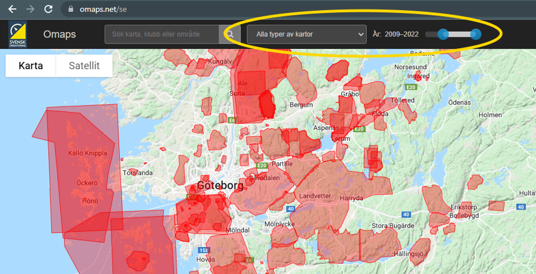
Task: Click the browser back arrow
Action: 13,10
